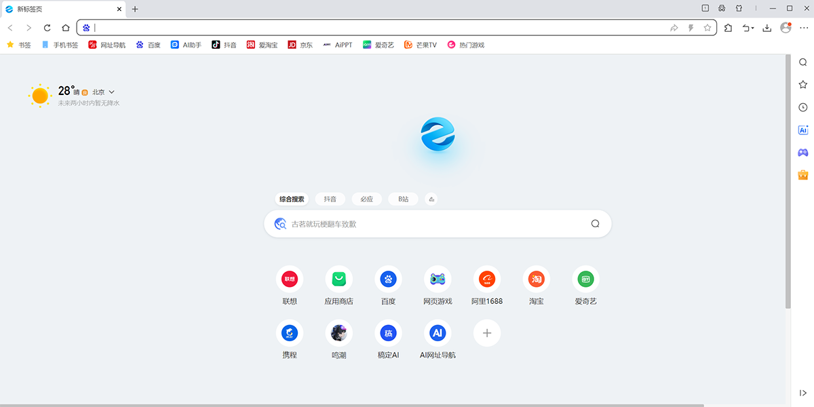The width and height of the screenshot is (814, 407).
Task: Open the 爱奇艺 quick link
Action: tap(585, 279)
